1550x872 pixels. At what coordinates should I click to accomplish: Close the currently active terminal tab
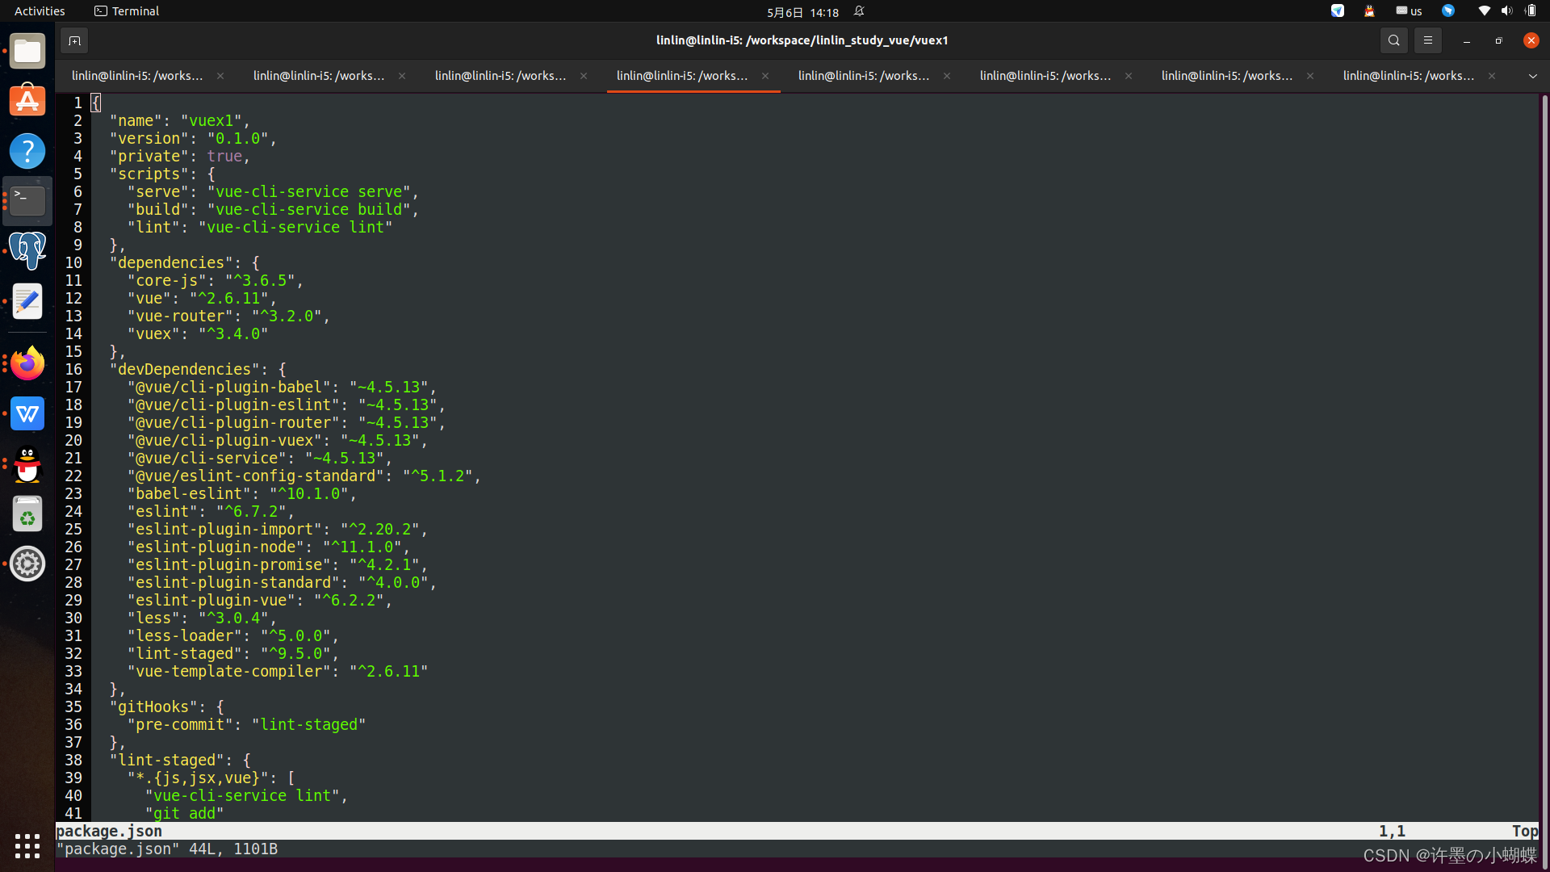tap(765, 76)
